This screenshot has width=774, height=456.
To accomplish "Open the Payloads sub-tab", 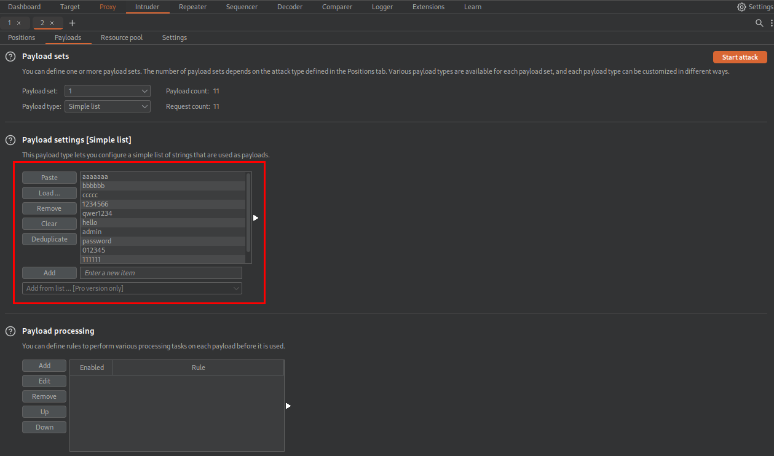I will [68, 37].
